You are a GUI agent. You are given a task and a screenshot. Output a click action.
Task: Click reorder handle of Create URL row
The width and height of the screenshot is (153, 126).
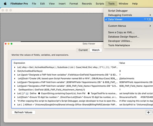[x=15, y=79]
